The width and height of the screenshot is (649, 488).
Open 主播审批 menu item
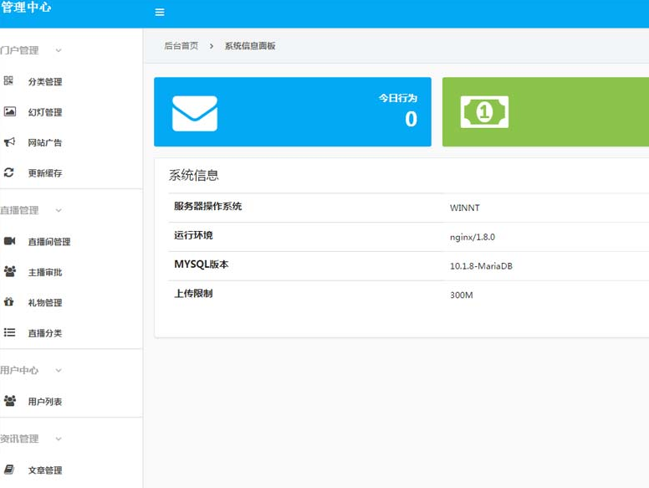(45, 272)
